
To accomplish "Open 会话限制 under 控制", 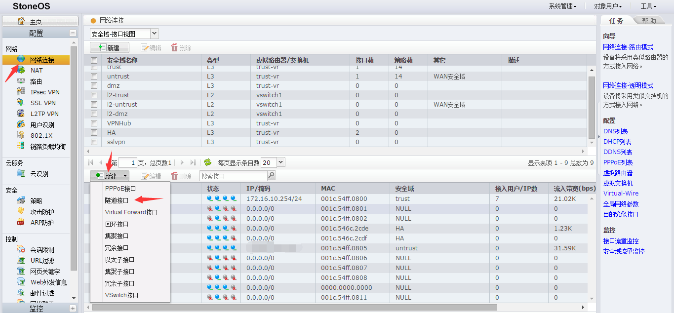I will [x=42, y=250].
